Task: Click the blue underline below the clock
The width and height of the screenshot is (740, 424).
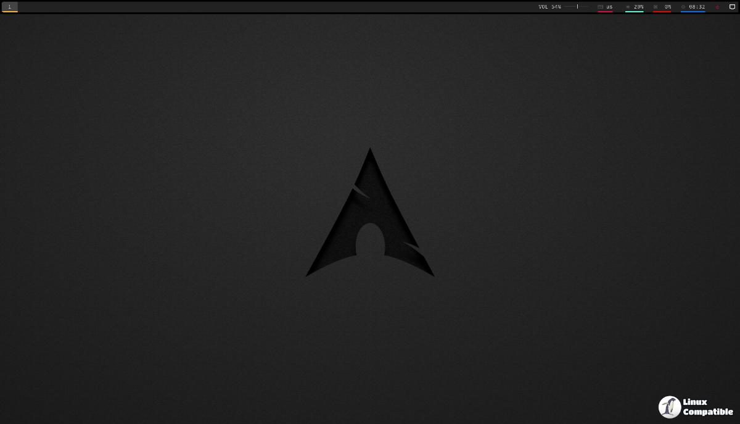Action: (x=693, y=12)
